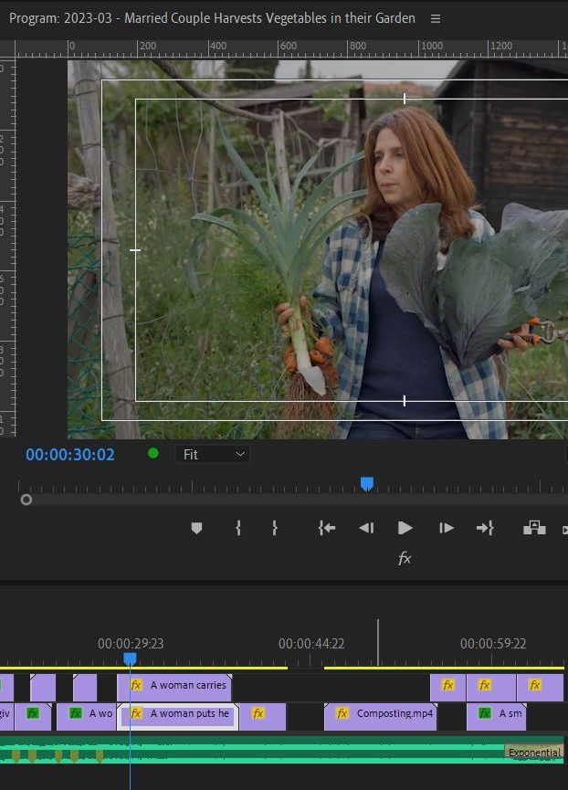Image resolution: width=568 pixels, height=790 pixels.
Task: Click the Mark Out button
Action: 275,528
